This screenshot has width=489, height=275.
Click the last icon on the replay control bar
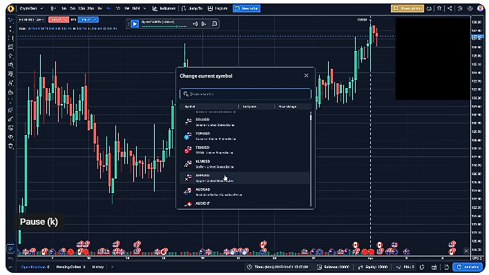pos(215,24)
